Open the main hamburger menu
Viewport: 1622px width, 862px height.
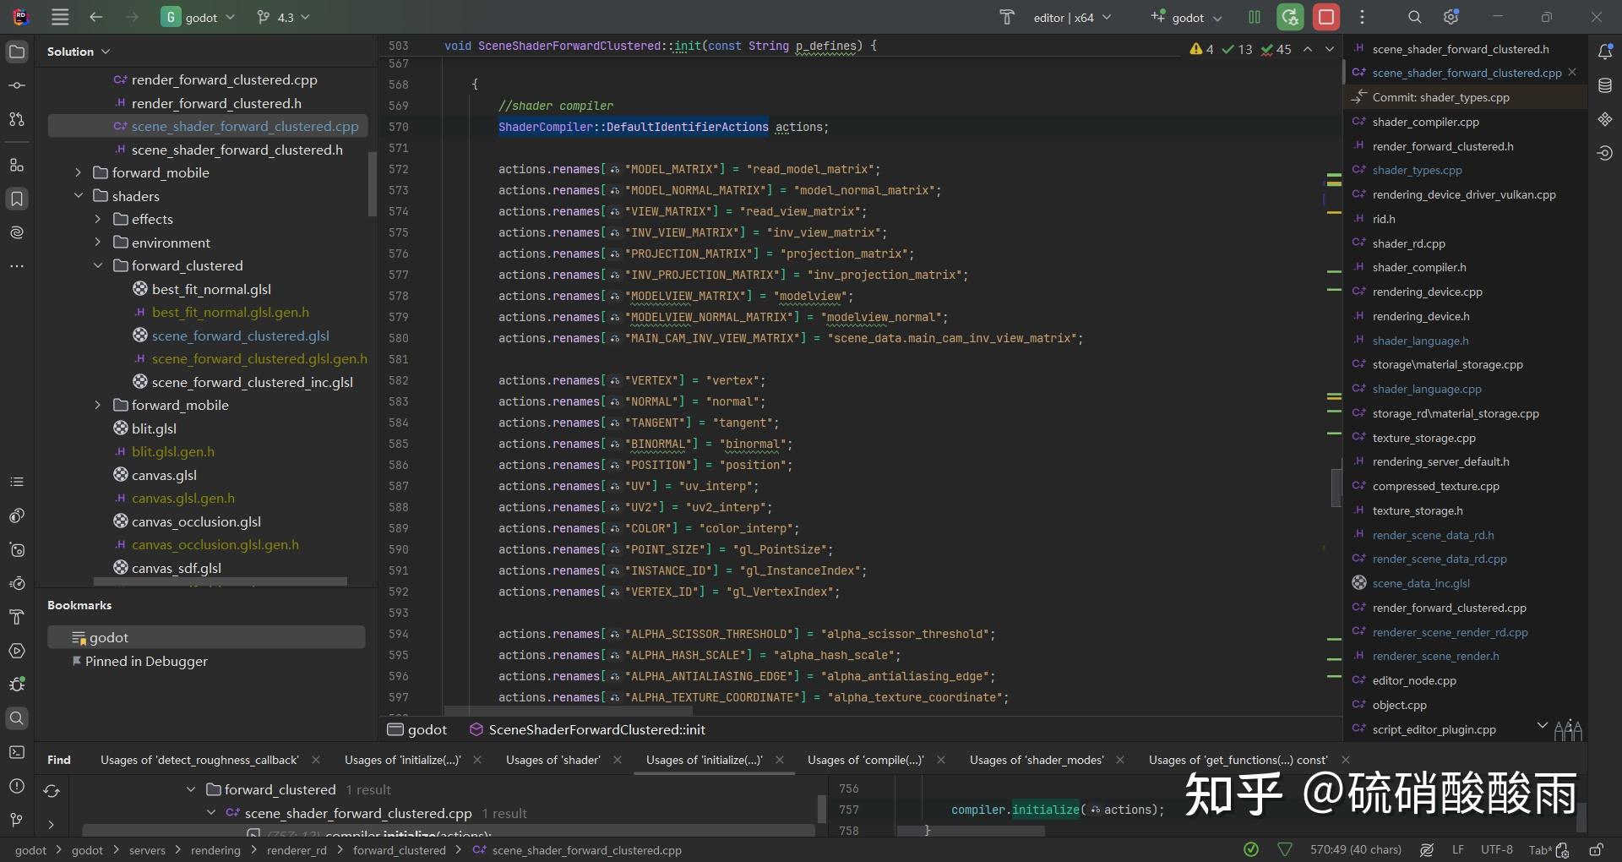click(x=59, y=17)
